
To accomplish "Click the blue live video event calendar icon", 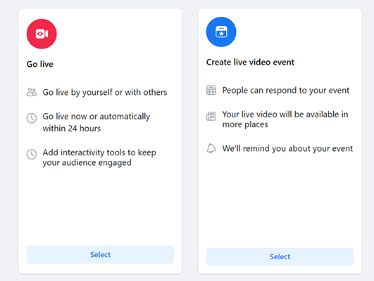I will tap(221, 32).
